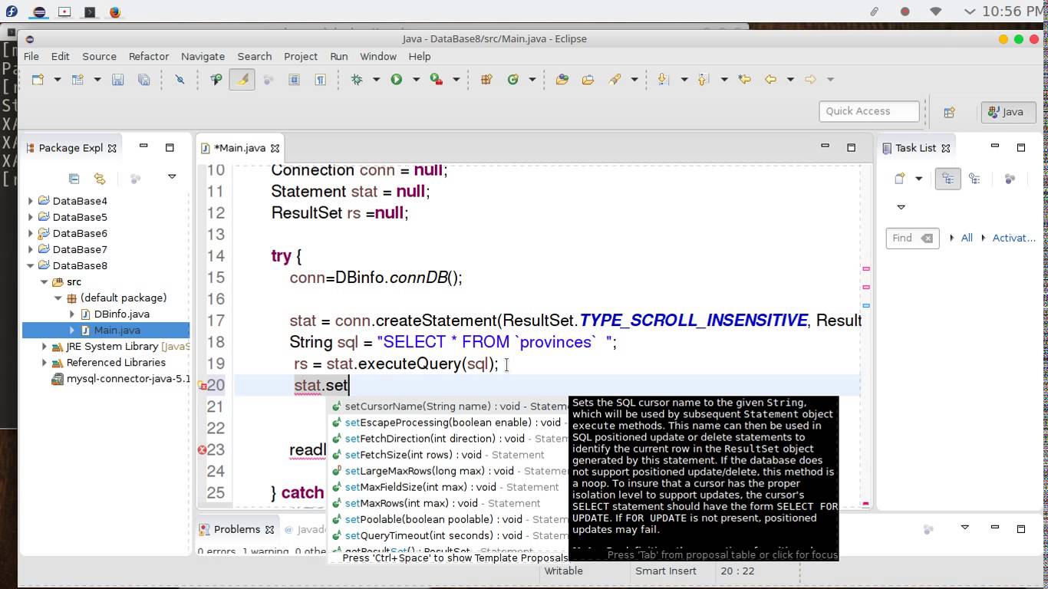This screenshot has height=589, width=1048.
Task: Toggle Show Whitespace Characters pilcrow button
Action: pos(321,79)
